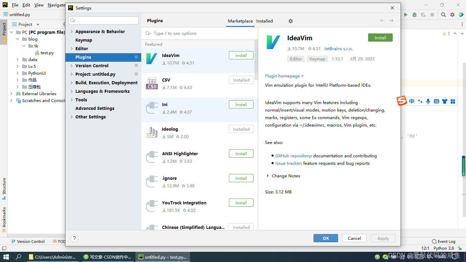Install IdeaVim from detail pane
Screen dimensions: 466x262
380,38
